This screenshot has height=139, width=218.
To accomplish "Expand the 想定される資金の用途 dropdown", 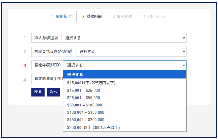I will tap(131, 52).
